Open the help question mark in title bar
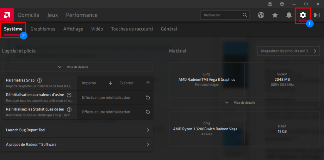The height and width of the screenshot is (160, 324). pos(282,4)
